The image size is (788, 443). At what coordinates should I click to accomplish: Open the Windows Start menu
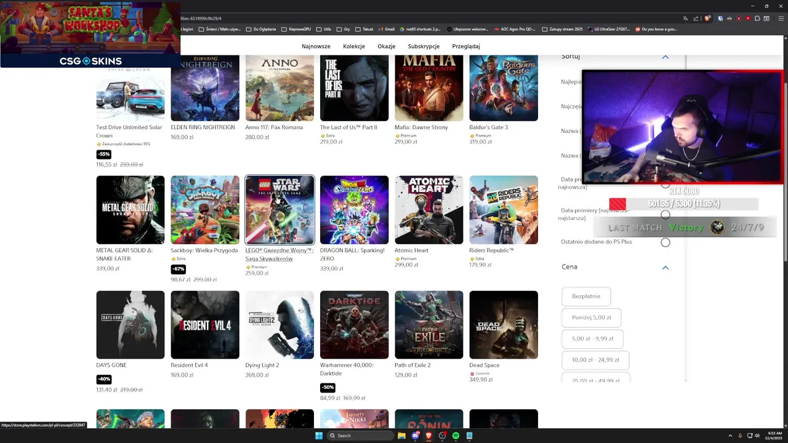pos(319,436)
